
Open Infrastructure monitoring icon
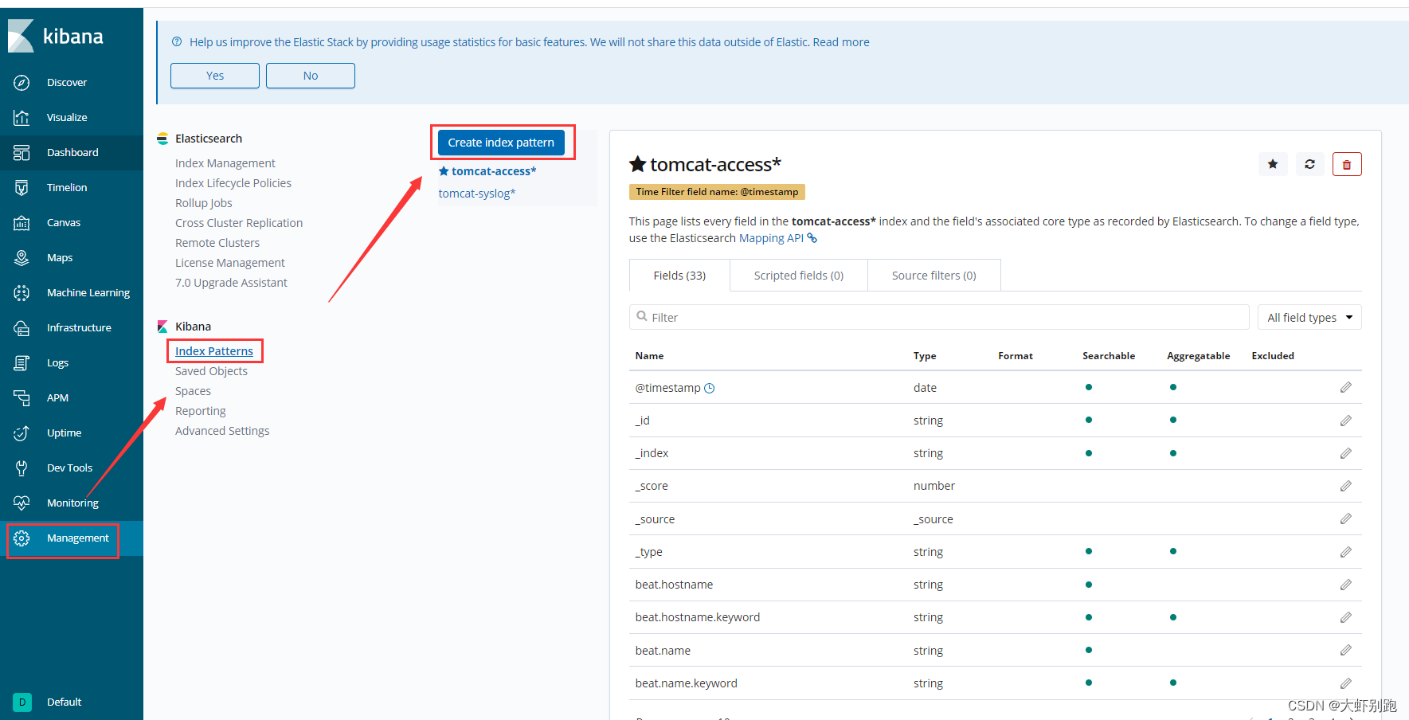22,327
